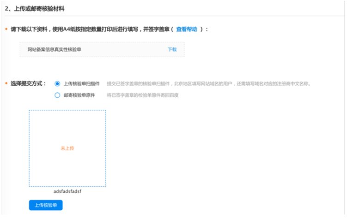Click the 上传核验单扫描件 option label text
347x219 pixels.
point(82,83)
